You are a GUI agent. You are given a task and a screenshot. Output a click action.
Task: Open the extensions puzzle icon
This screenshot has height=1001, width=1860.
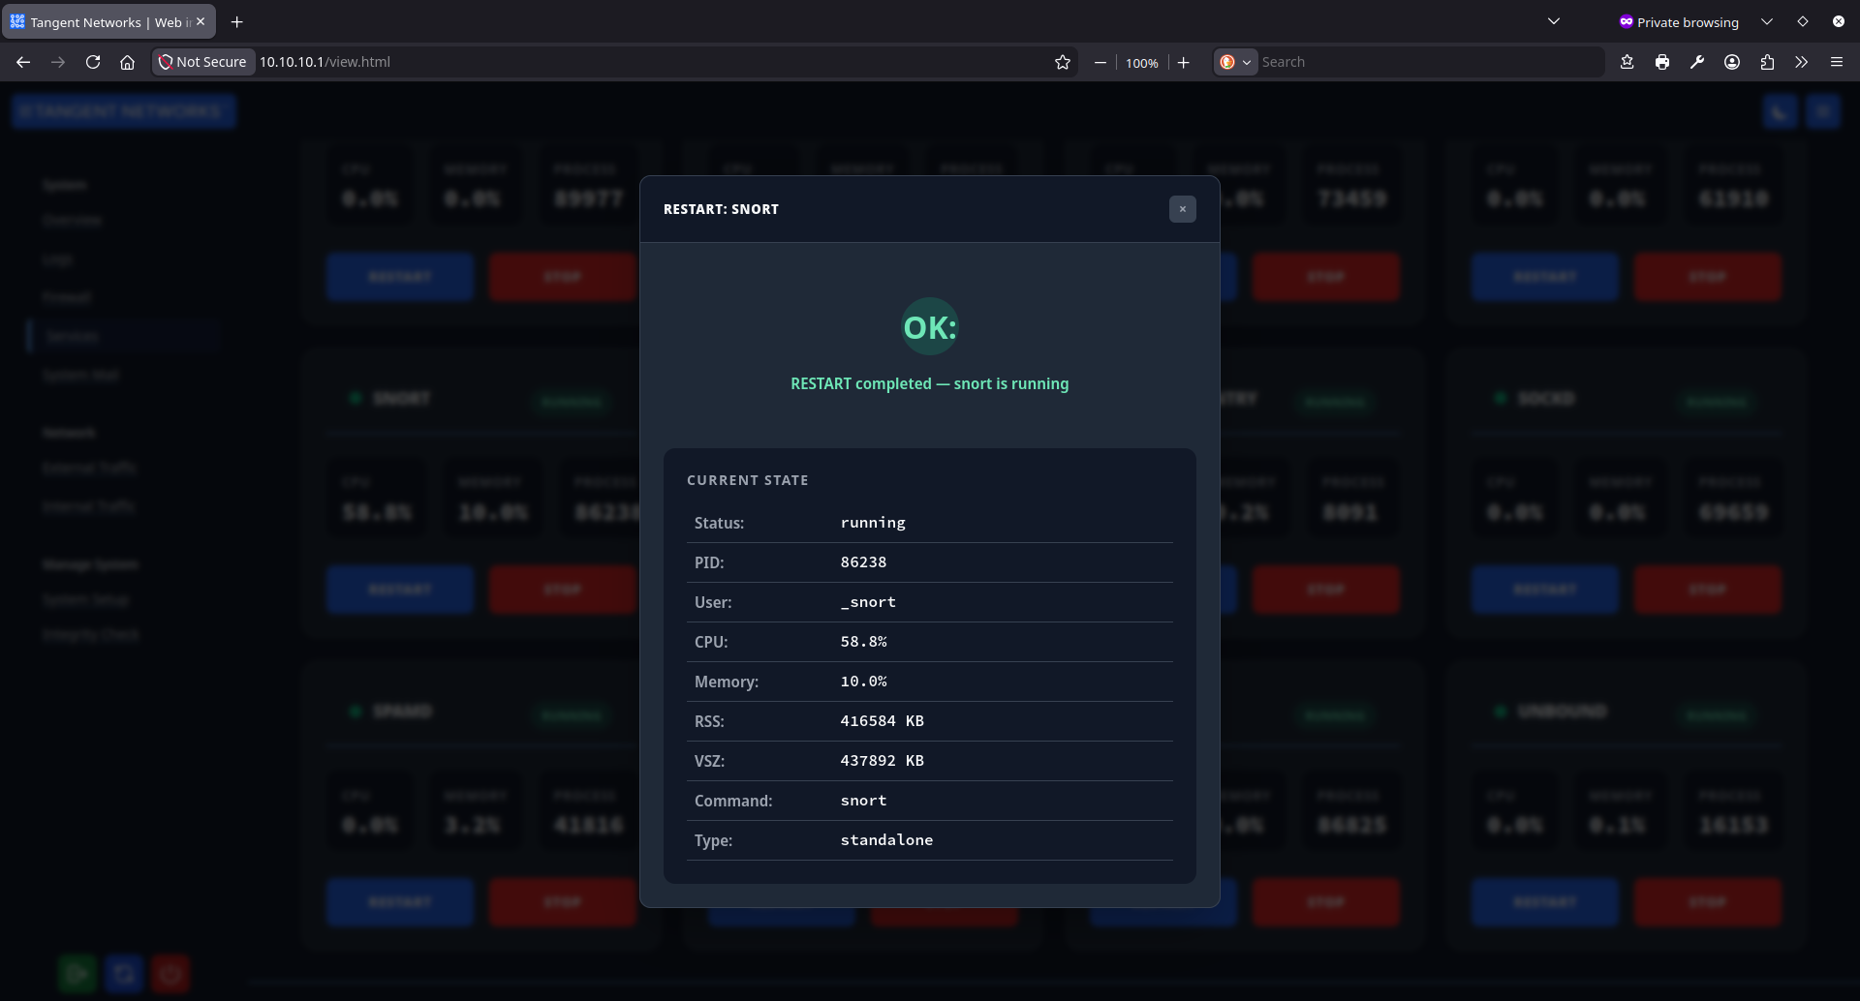(1766, 61)
